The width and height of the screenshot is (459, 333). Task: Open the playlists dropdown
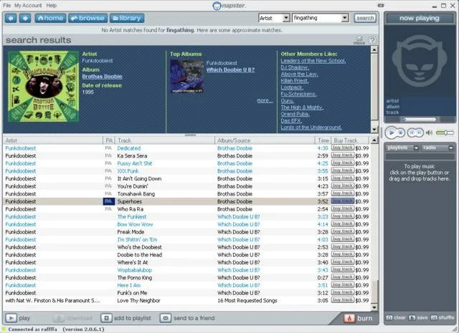coord(403,148)
